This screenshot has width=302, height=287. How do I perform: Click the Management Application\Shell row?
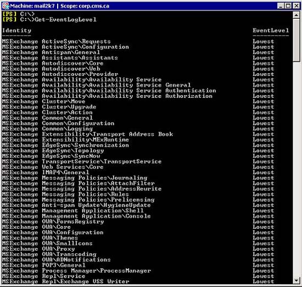point(138,211)
